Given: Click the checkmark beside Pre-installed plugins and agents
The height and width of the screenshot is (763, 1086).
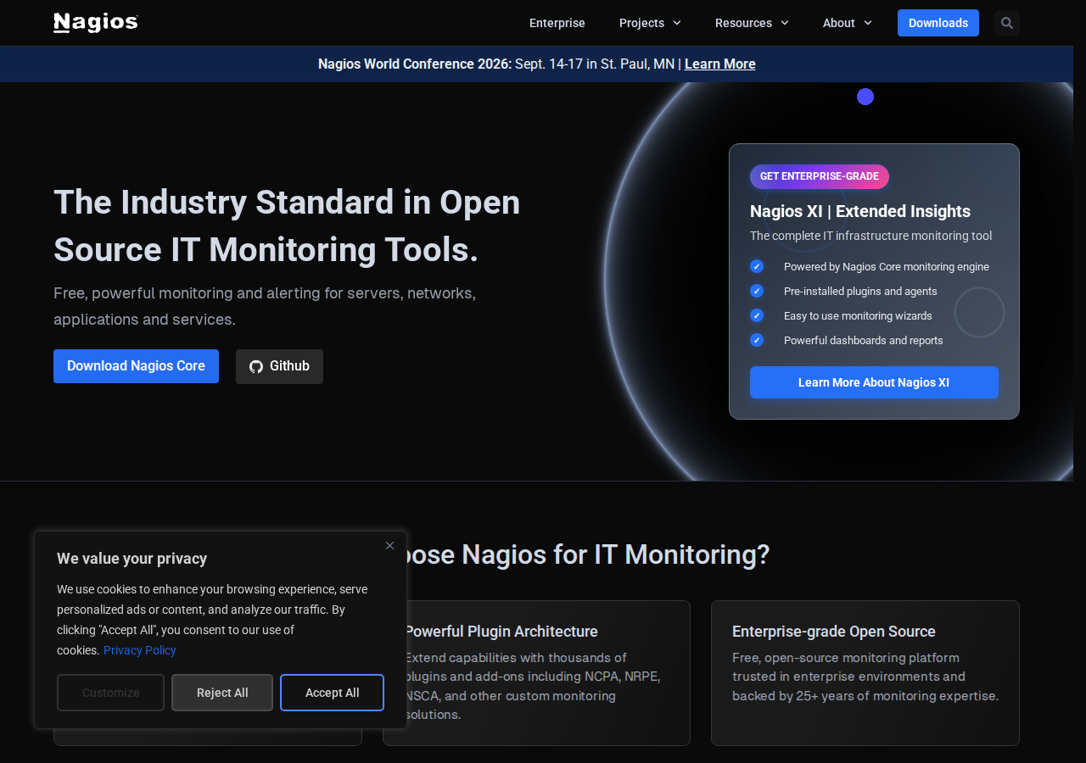Looking at the screenshot, I should (x=757, y=291).
